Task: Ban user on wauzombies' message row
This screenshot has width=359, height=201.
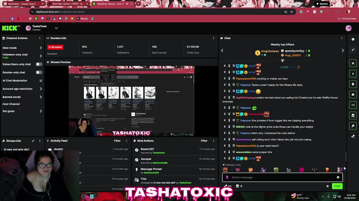Action: [234, 152]
